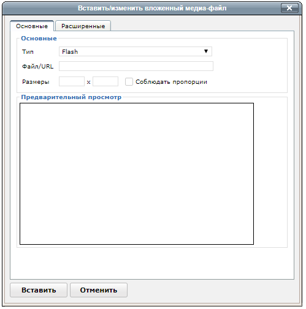
Task: Select the Основные tab
Action: pos(32,26)
